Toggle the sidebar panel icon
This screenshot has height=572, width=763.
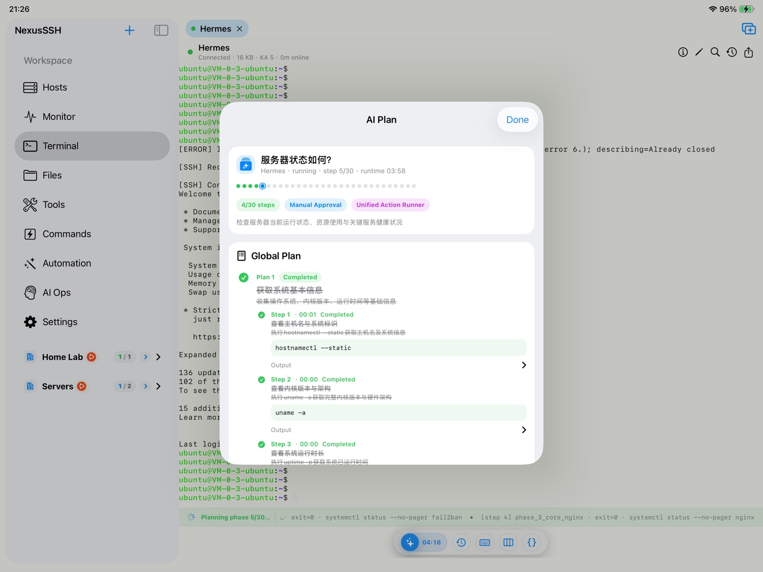click(x=161, y=31)
